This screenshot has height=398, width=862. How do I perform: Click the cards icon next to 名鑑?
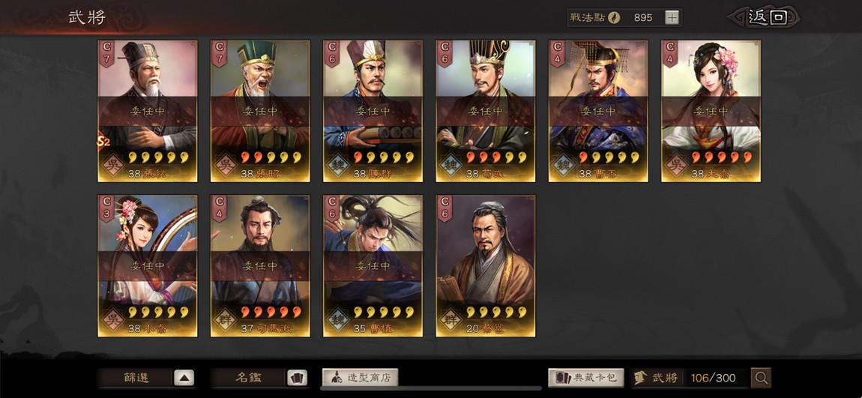(297, 379)
